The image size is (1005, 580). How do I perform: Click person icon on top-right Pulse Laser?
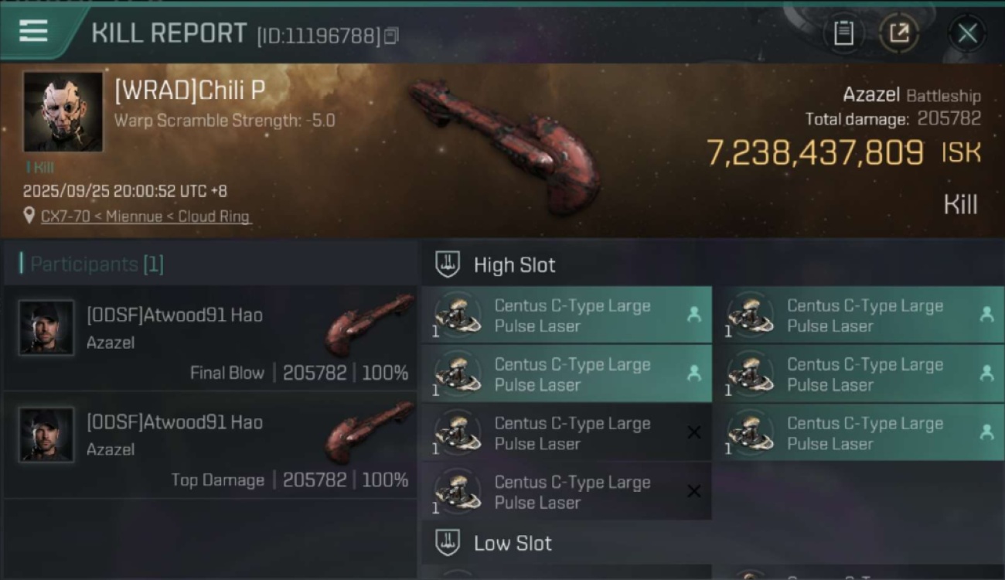pos(986,314)
